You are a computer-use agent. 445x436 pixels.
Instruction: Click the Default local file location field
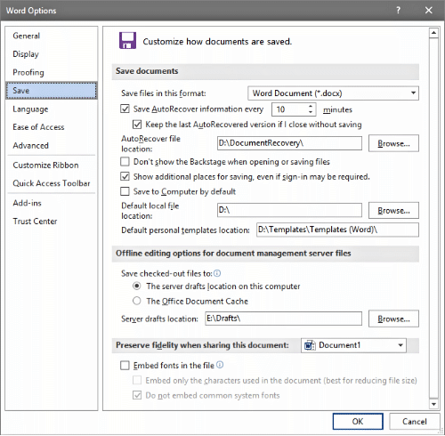click(289, 210)
